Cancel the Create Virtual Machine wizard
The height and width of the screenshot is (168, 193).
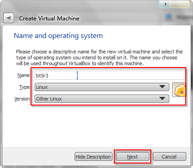pyautogui.click(x=169, y=157)
